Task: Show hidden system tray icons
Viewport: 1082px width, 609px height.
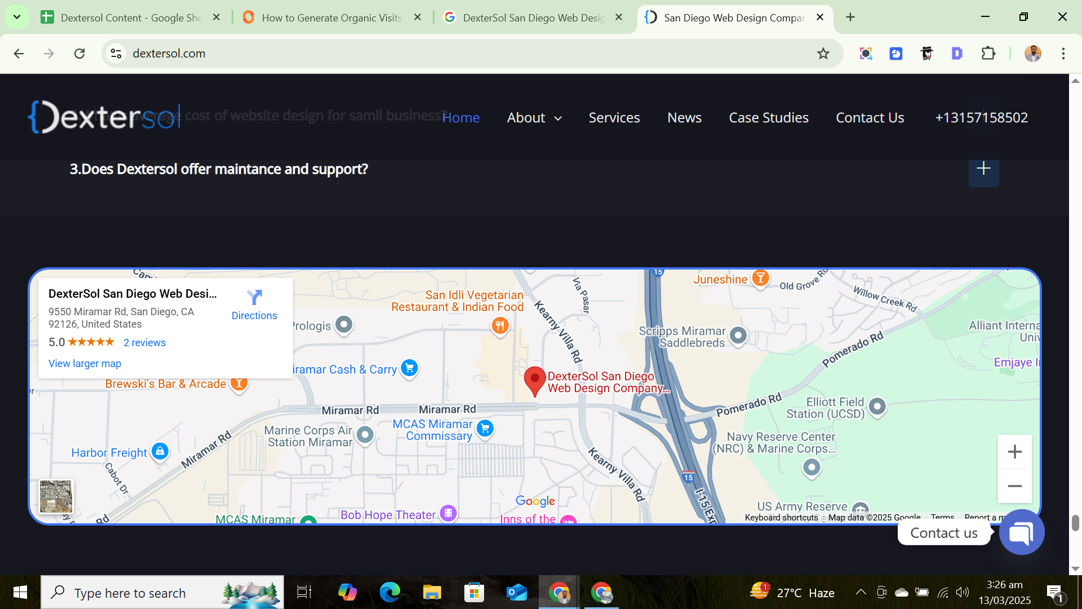Action: [x=861, y=592]
